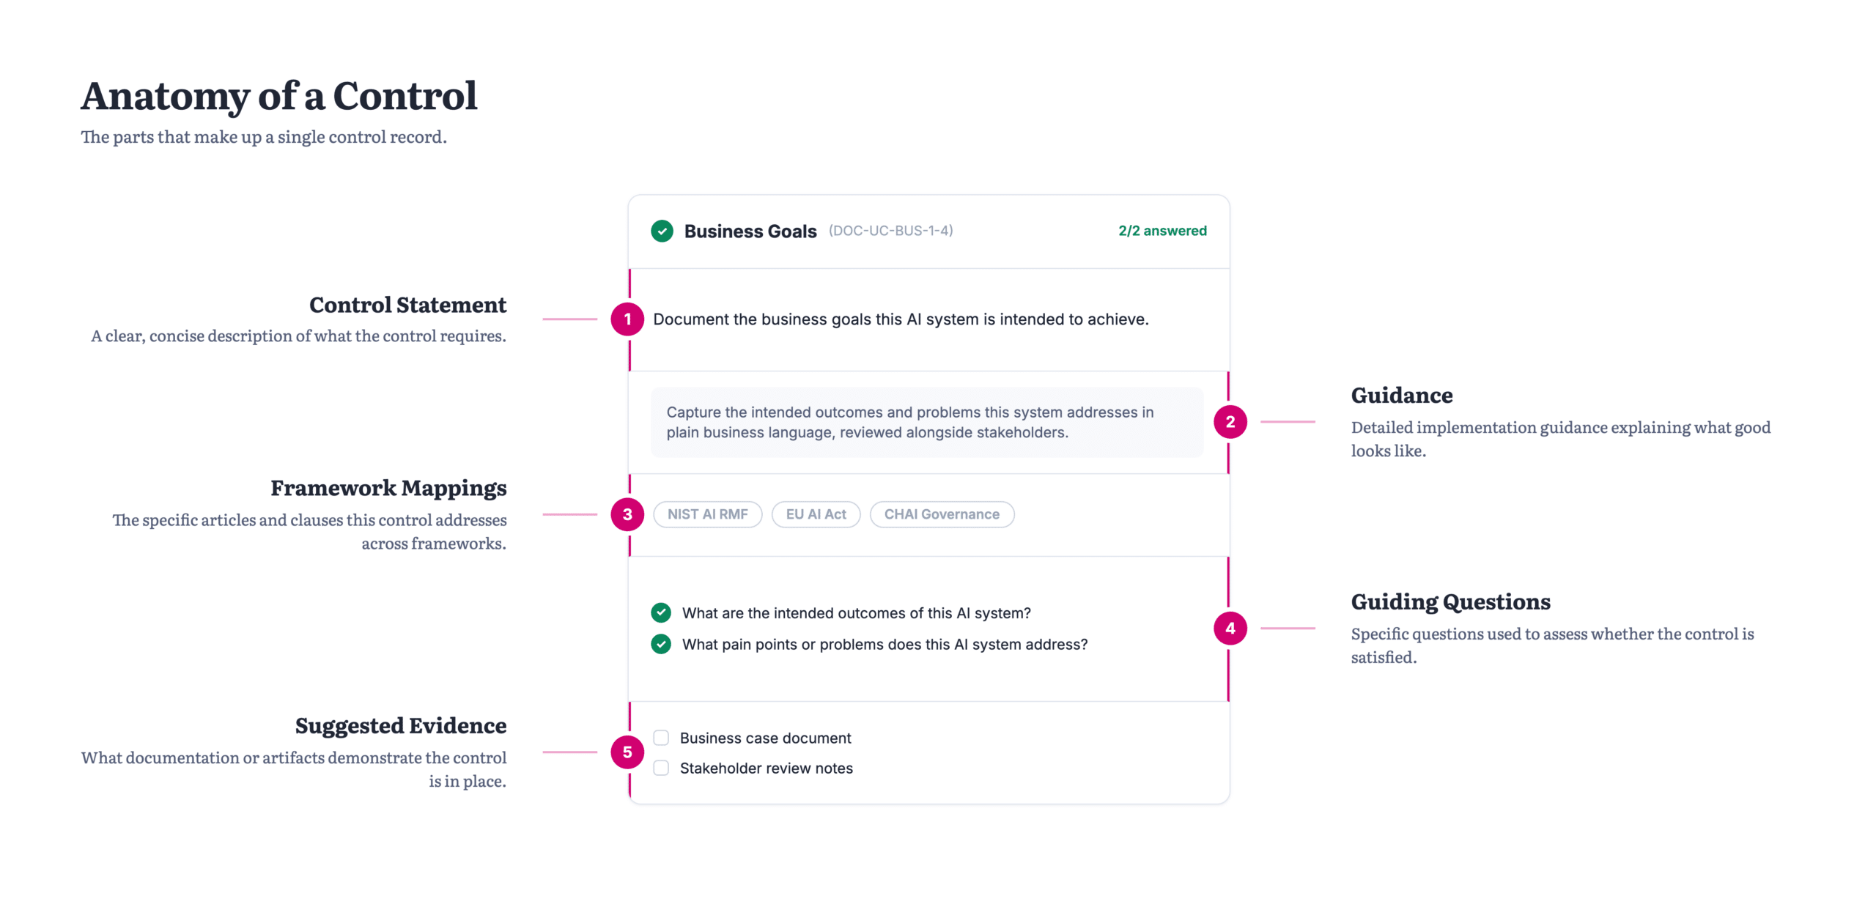Click the DOC-UC-BUS-1-4 control identifier
The width and height of the screenshot is (1876, 904).
tap(890, 231)
